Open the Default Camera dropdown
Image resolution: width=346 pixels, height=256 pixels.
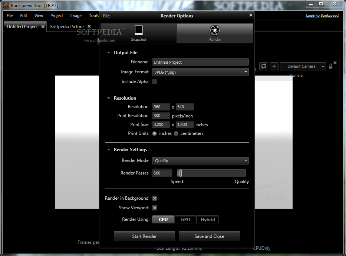click(x=303, y=66)
